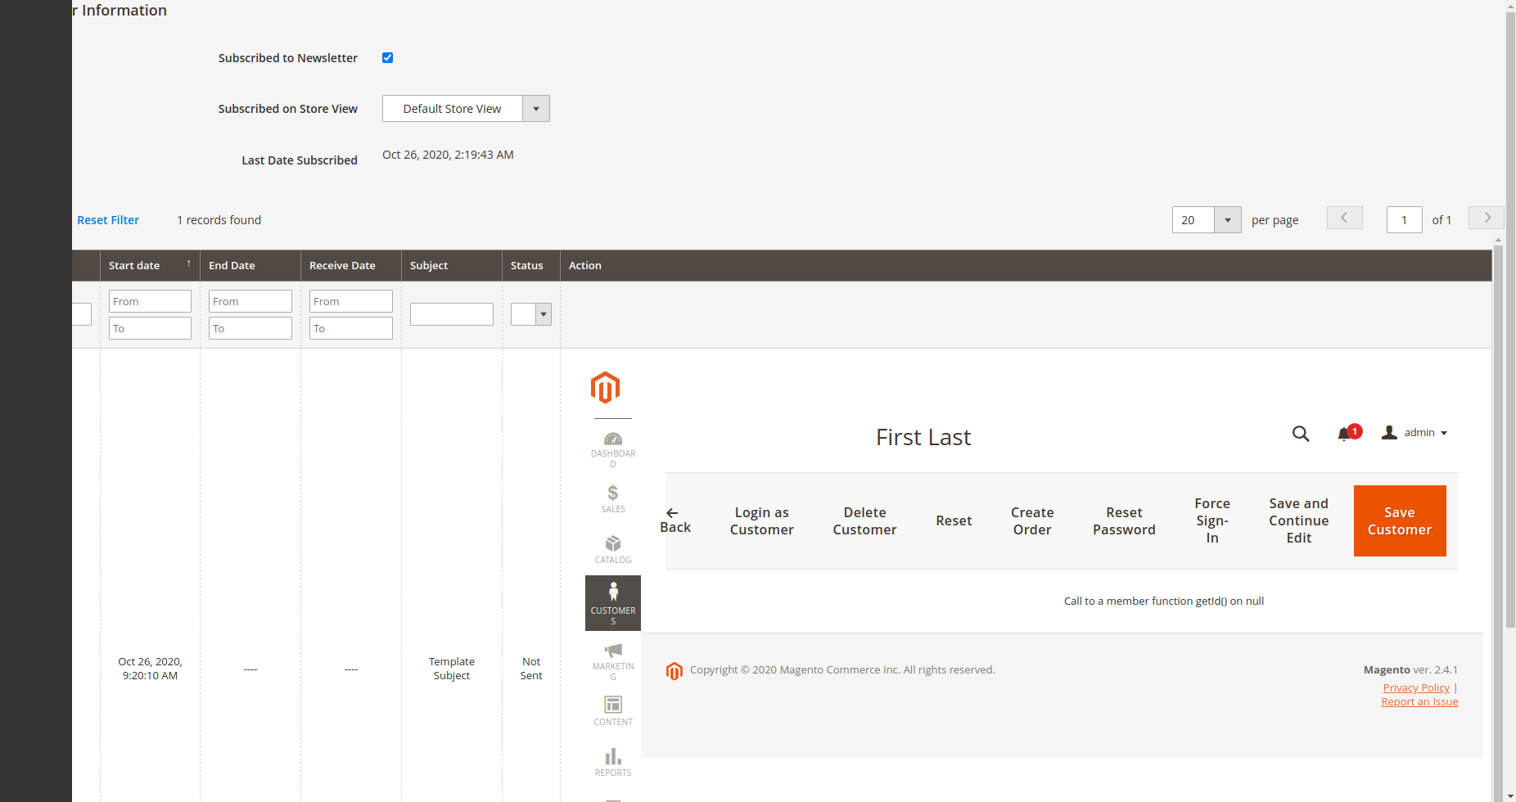The height and width of the screenshot is (802, 1516).
Task: Click the getId() on null error message
Action: (x=1164, y=601)
